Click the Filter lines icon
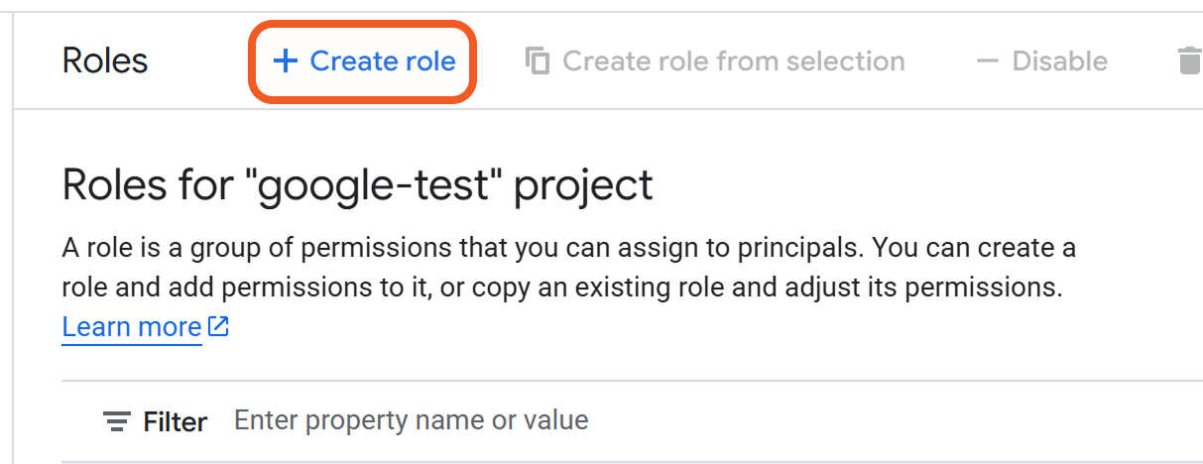Screen dimensions: 1203x464 click(x=117, y=421)
